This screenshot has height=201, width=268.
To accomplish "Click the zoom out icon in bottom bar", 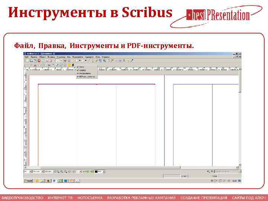I will (58, 172).
